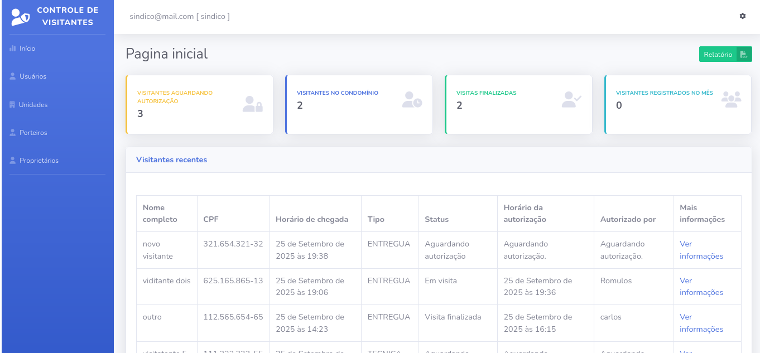
Task: Open the settings gear icon
Action: (742, 16)
